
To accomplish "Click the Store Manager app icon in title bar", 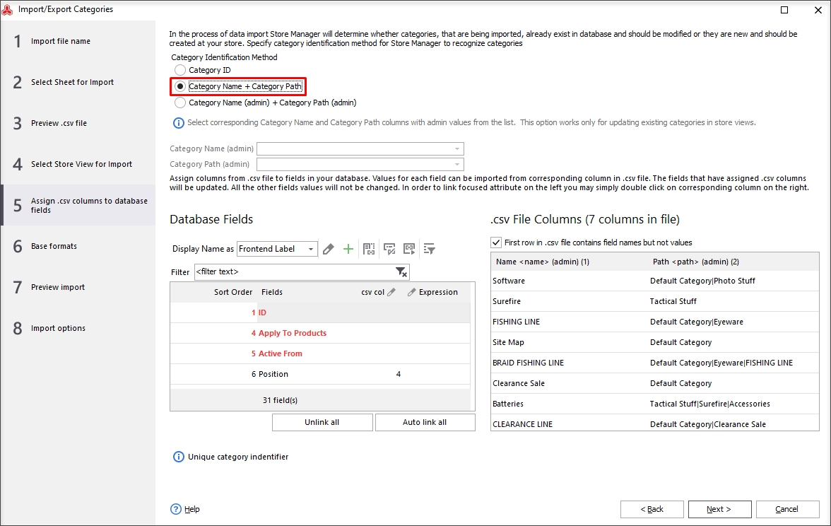I will point(7,9).
